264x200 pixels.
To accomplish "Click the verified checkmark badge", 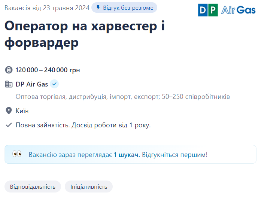I will tap(54, 84).
